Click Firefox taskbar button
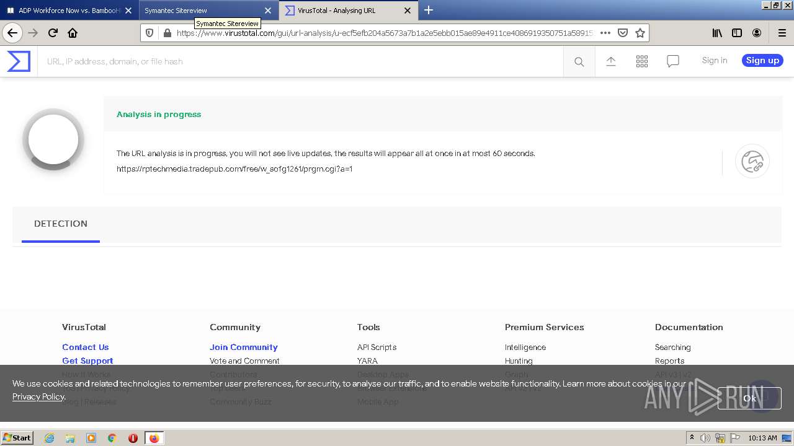 point(154,438)
